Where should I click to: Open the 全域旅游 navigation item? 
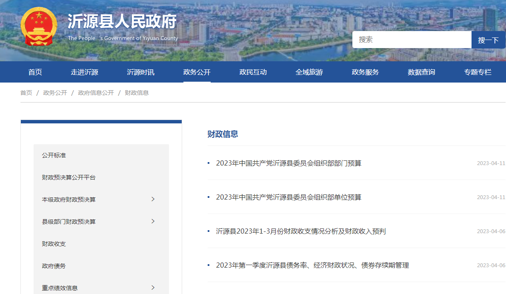[x=309, y=72]
